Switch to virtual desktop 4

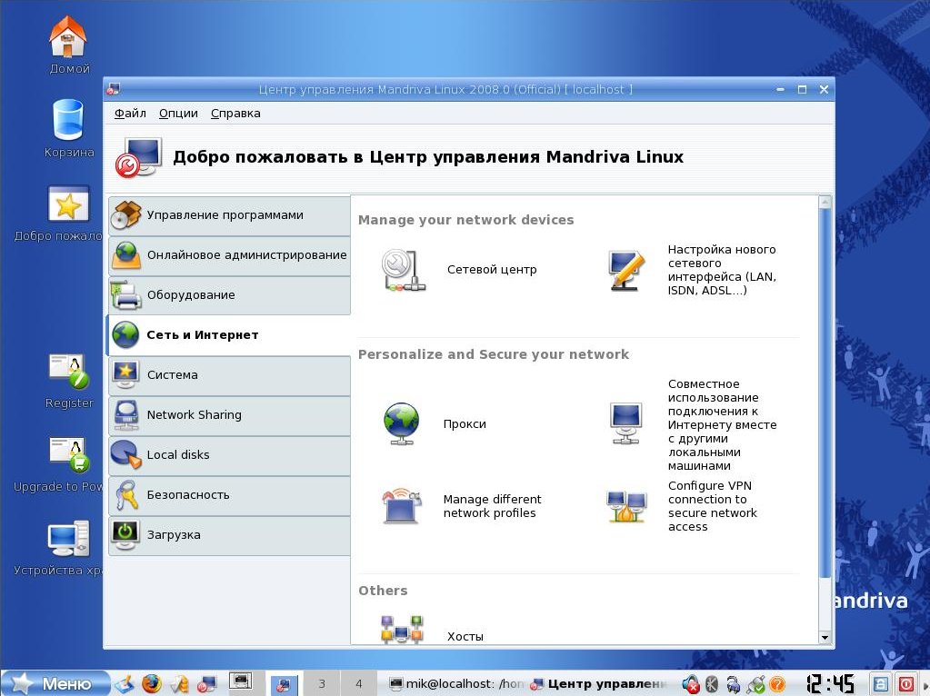click(358, 683)
